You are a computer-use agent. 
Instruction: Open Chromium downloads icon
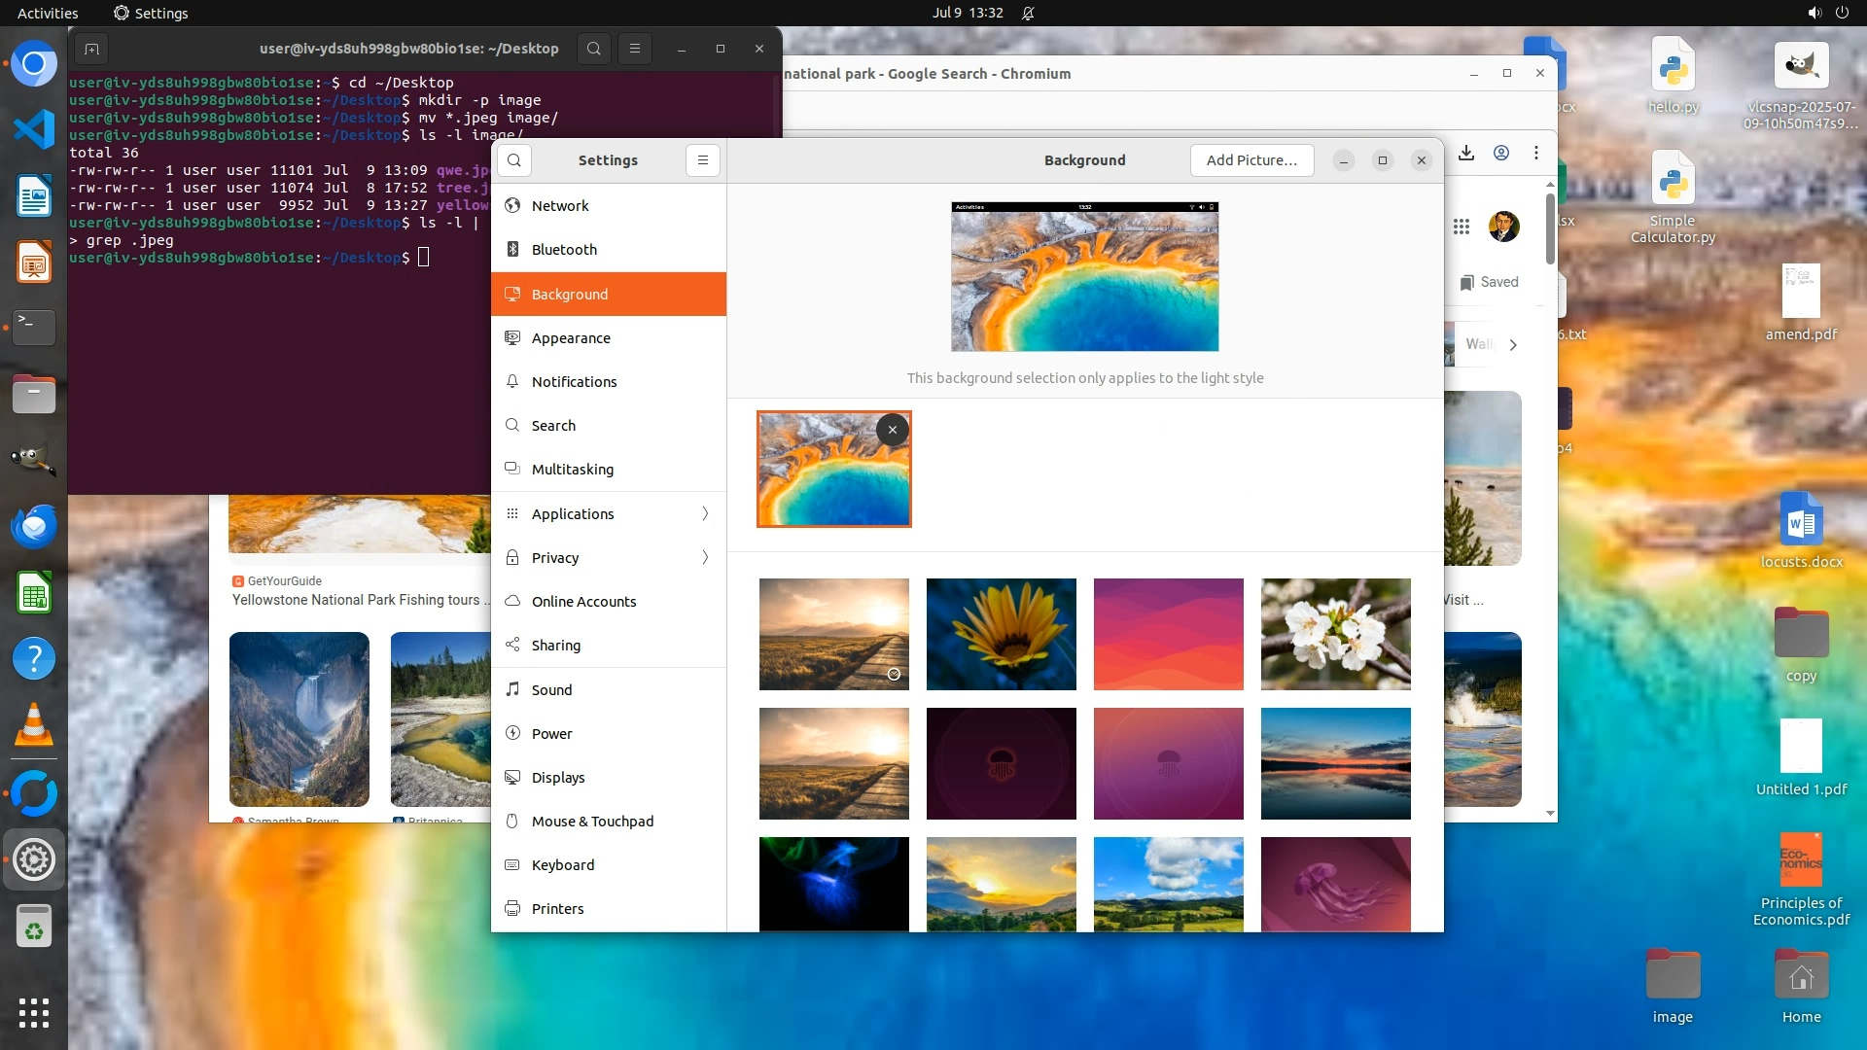click(1466, 154)
